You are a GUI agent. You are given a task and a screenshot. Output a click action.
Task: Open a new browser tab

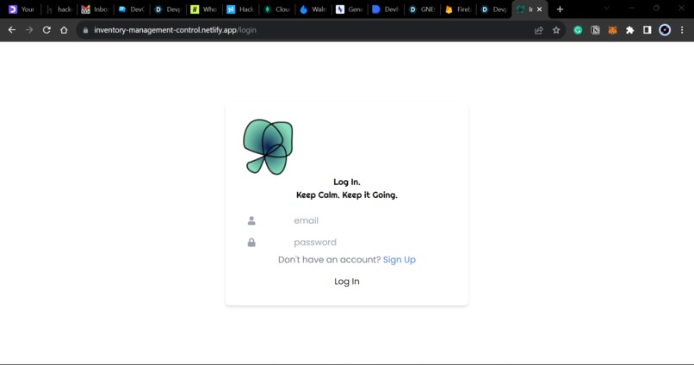click(x=560, y=9)
